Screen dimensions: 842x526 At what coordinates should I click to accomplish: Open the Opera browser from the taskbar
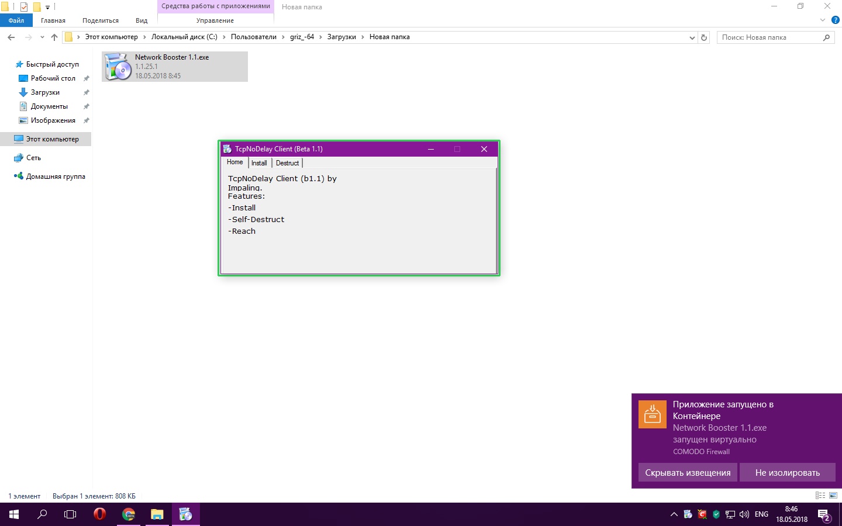[x=99, y=514]
